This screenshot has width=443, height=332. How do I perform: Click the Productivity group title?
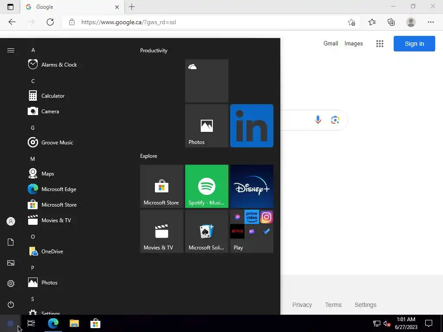pyautogui.click(x=154, y=51)
